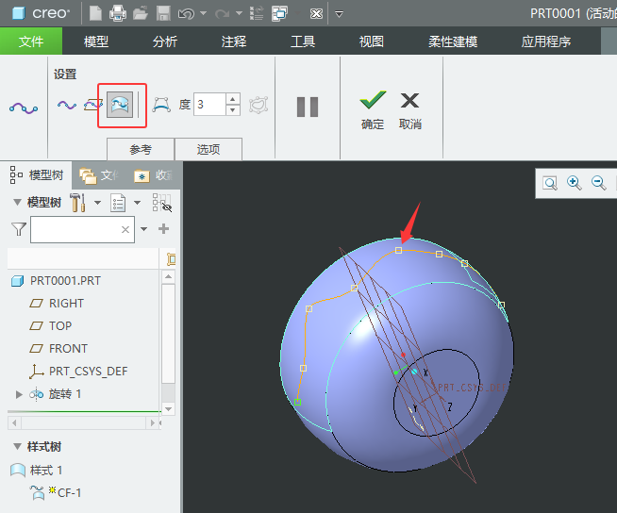This screenshot has height=513, width=617.
Task: Open the tree settings dropdown arrow
Action: [97, 203]
